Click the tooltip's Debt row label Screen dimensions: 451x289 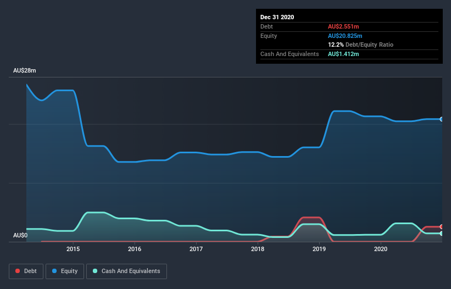coord(266,26)
